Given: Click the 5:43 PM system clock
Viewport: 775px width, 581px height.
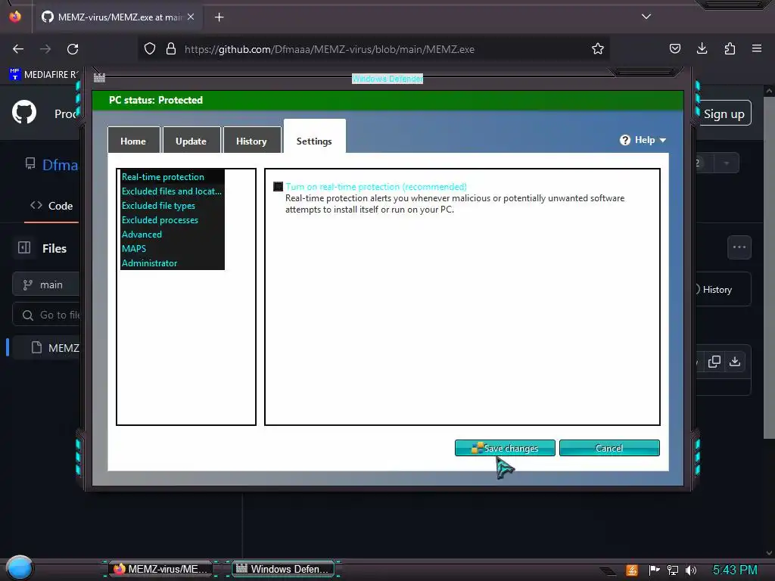Looking at the screenshot, I should pyautogui.click(x=735, y=570).
